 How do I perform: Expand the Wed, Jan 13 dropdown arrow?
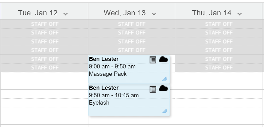(154, 14)
